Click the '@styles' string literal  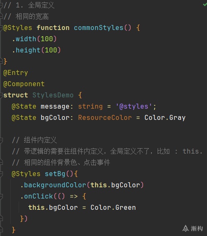(134, 107)
